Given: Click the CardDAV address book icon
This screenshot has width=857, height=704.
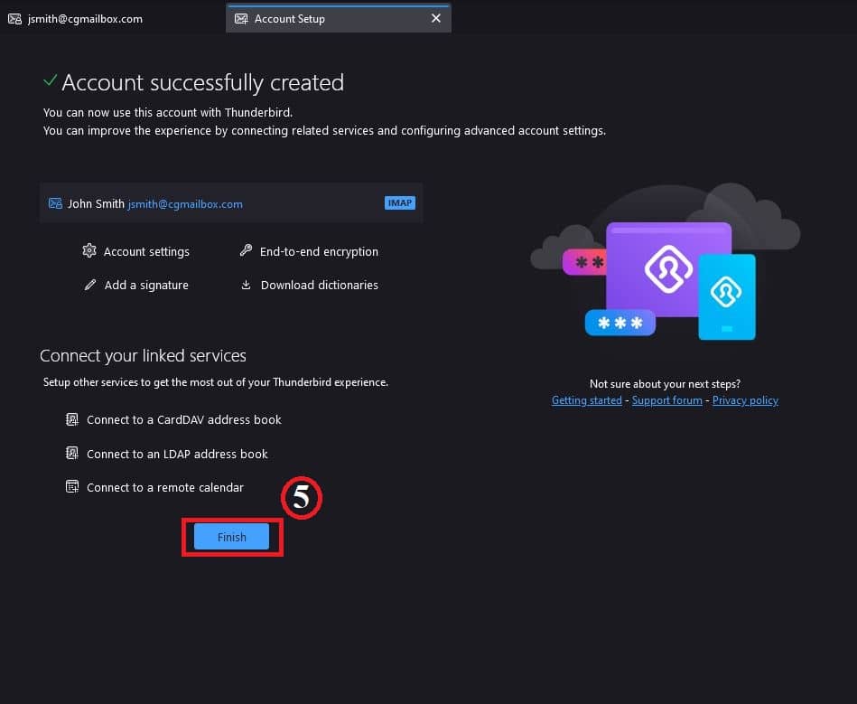Looking at the screenshot, I should tap(72, 419).
